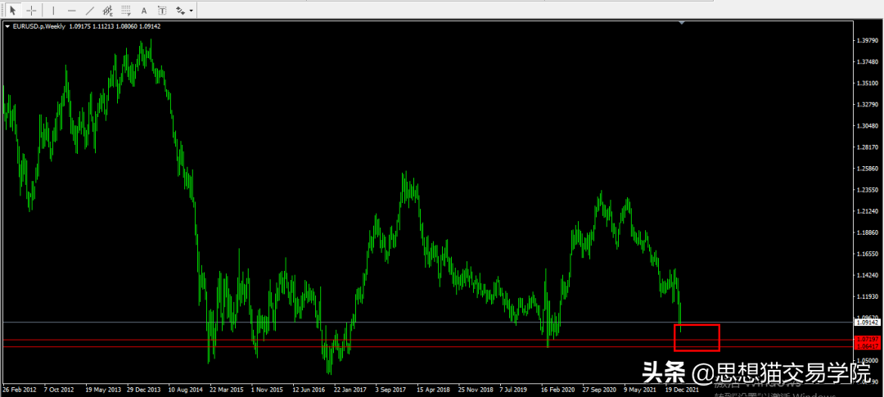Activate the Crosshair tool
884x397 pixels.
click(32, 10)
